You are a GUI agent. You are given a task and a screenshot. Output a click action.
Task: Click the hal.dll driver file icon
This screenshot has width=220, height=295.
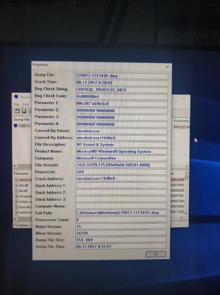point(16,185)
